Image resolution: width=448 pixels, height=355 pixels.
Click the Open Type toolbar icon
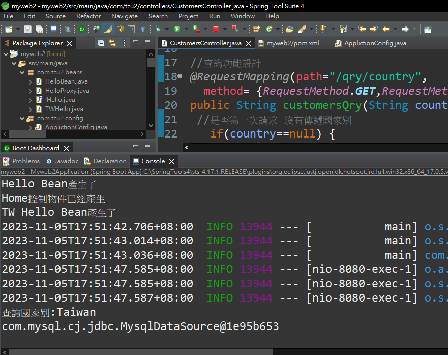coord(289,30)
